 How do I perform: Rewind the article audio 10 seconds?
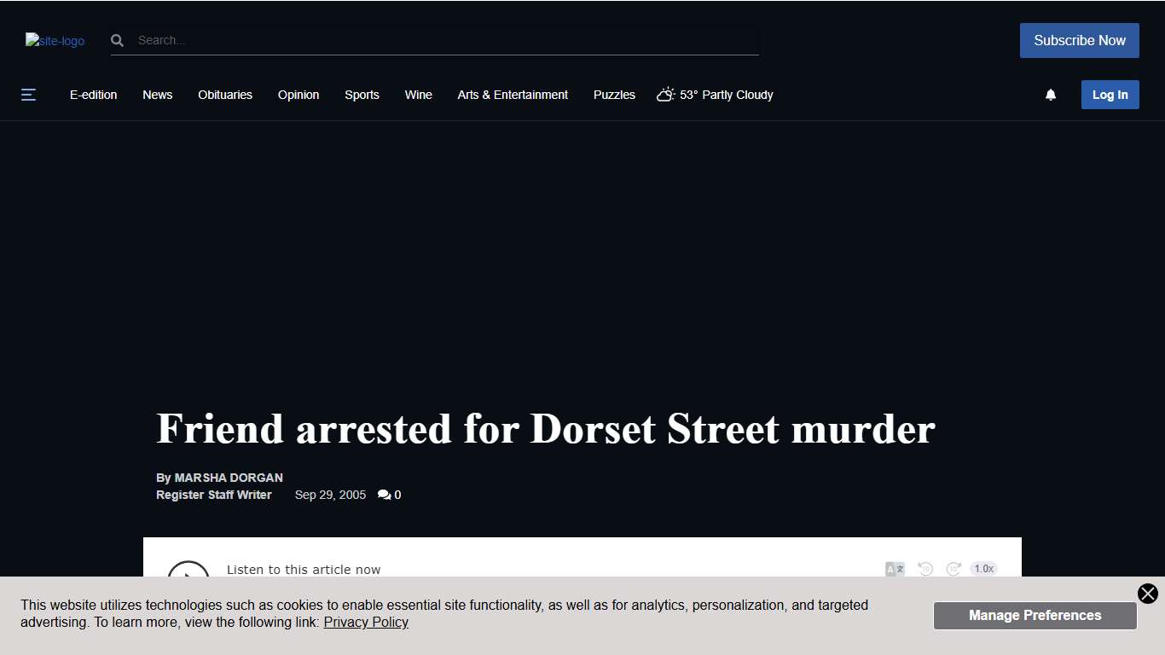click(925, 568)
